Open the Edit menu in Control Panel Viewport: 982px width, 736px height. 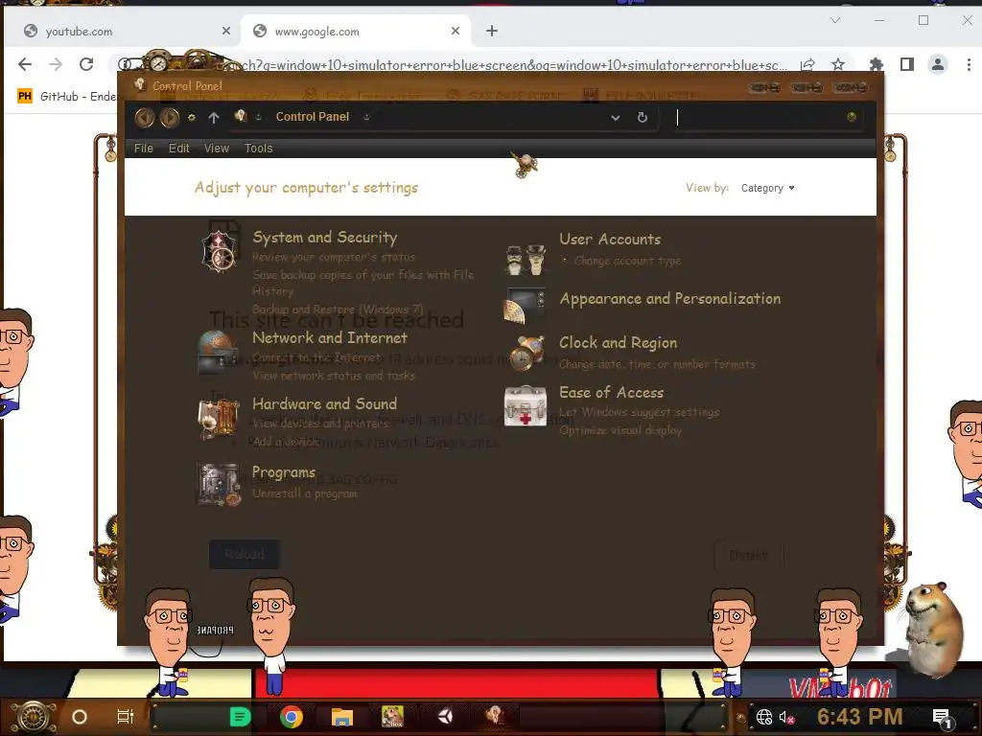tap(178, 149)
